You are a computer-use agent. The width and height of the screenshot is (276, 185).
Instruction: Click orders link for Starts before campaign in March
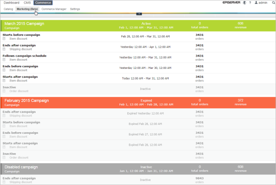[199, 39]
